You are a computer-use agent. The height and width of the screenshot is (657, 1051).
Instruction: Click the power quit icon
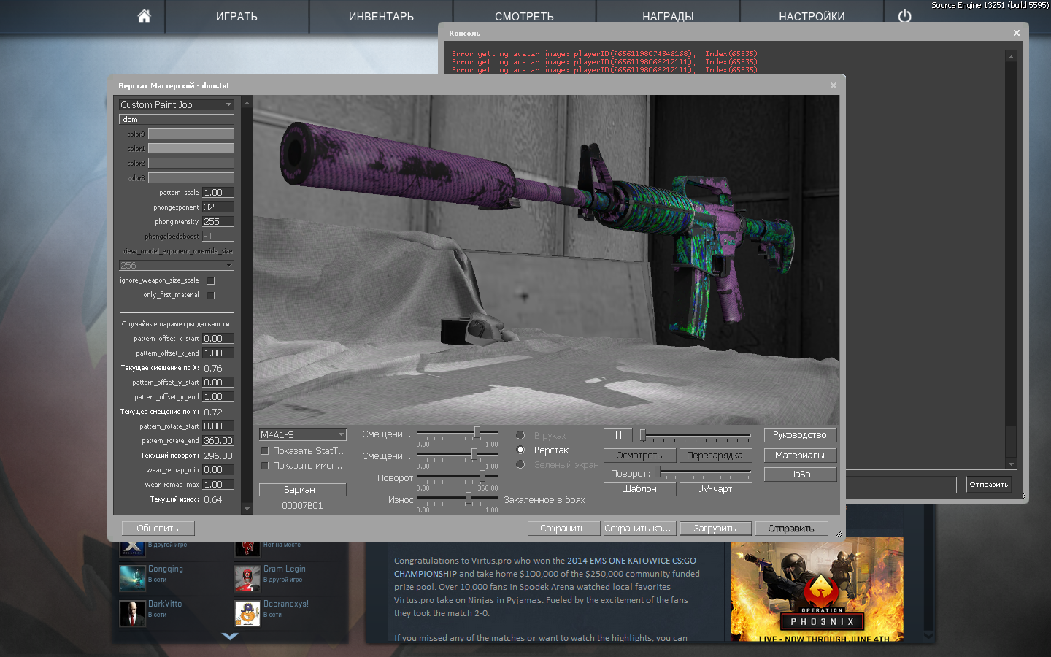pyautogui.click(x=904, y=16)
